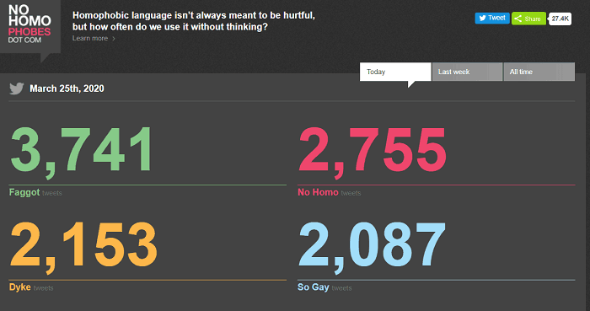590x311 pixels.
Task: Click the So Gay tweets label
Action: (324, 287)
